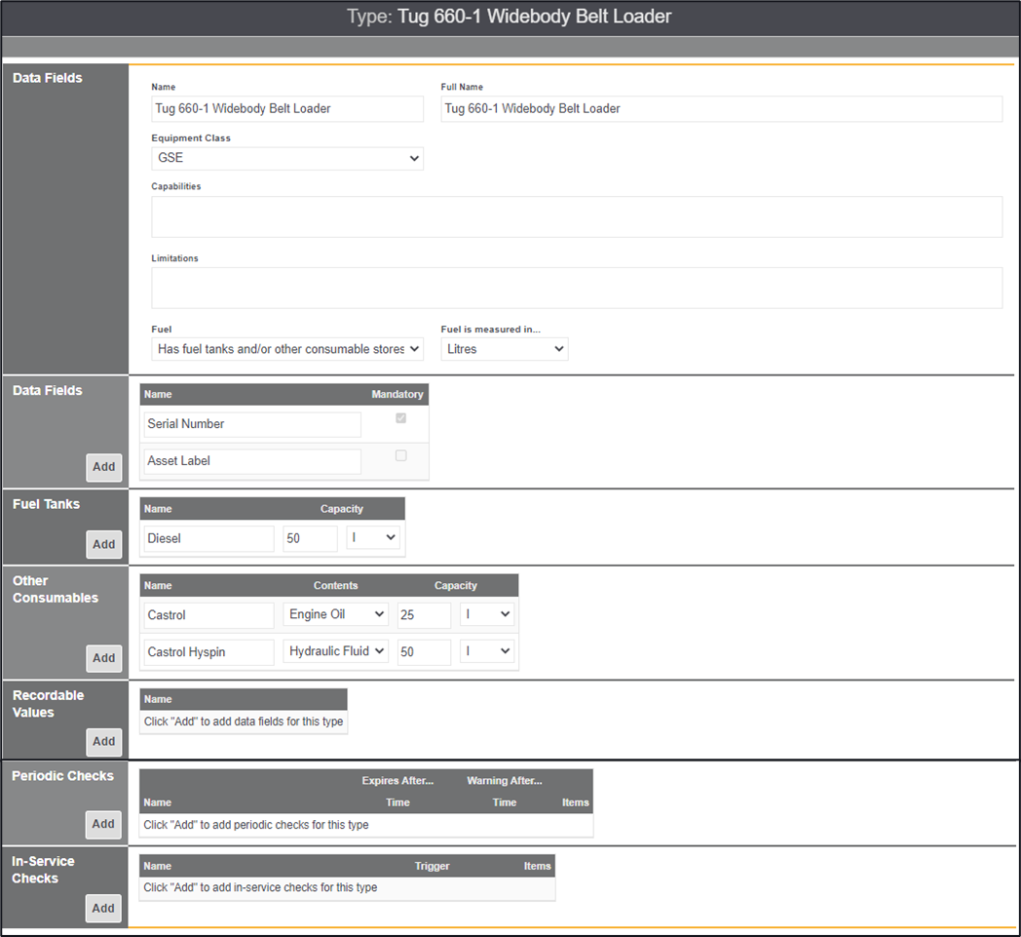The width and height of the screenshot is (1021, 937).
Task: Expand the Fuel tanks option dropdown
Action: [287, 348]
